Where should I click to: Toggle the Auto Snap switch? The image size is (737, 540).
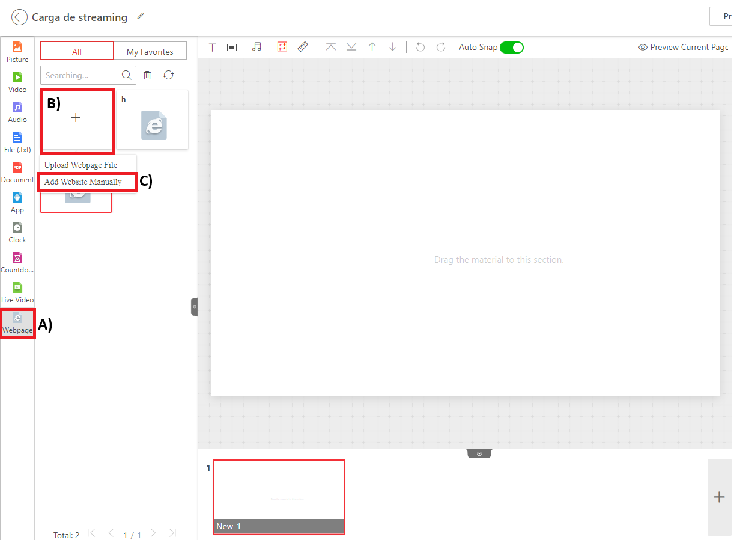pos(512,47)
